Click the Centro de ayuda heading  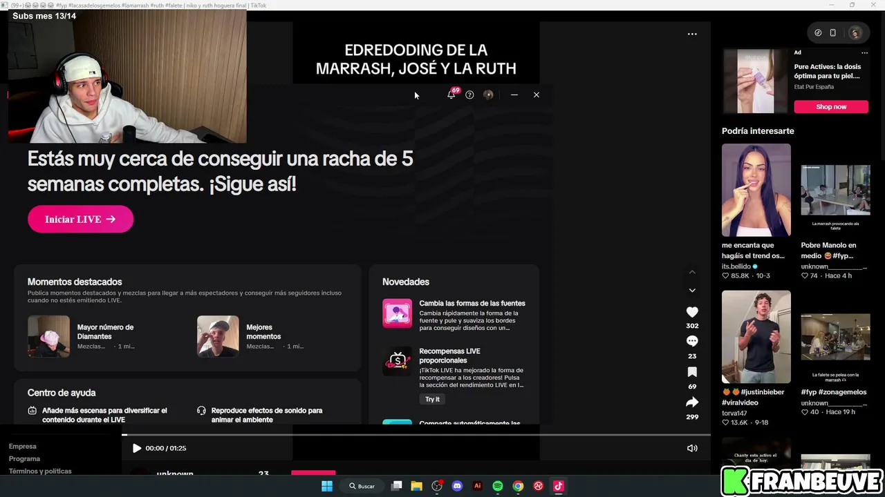(62, 393)
